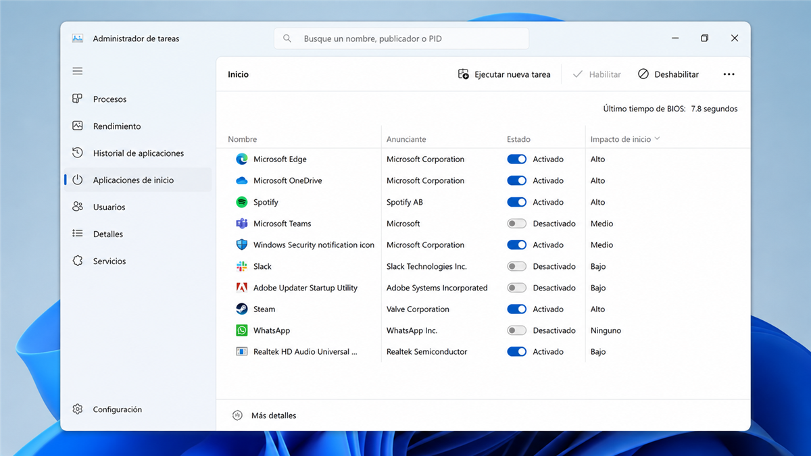811x456 pixels.
Task: Enable the WhatsApp startup switch
Action: (x=516, y=330)
